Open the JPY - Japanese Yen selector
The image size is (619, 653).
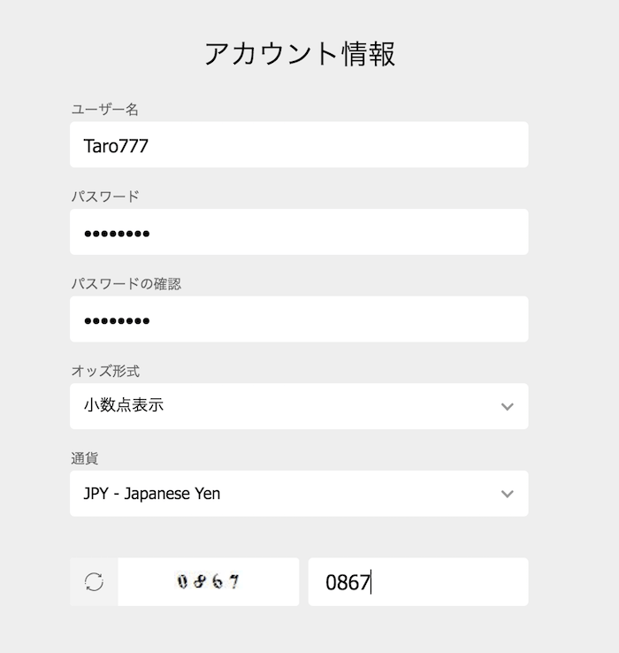pyautogui.click(x=283, y=494)
